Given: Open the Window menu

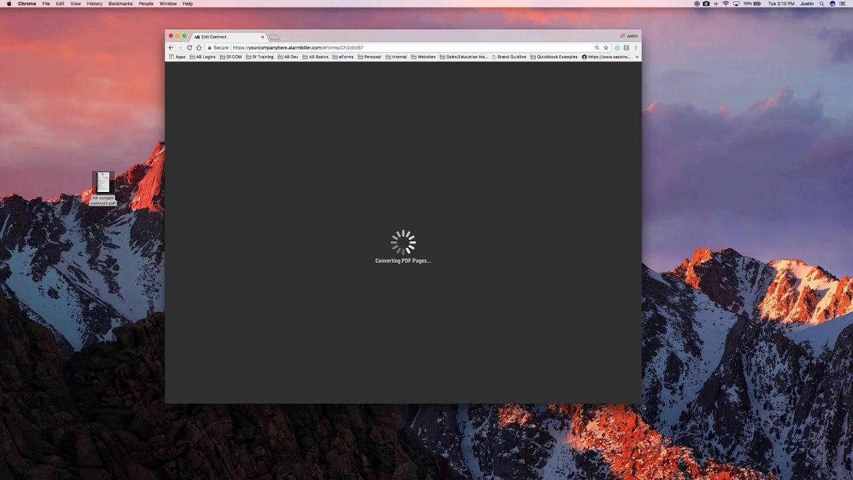Looking at the screenshot, I should [168, 3].
